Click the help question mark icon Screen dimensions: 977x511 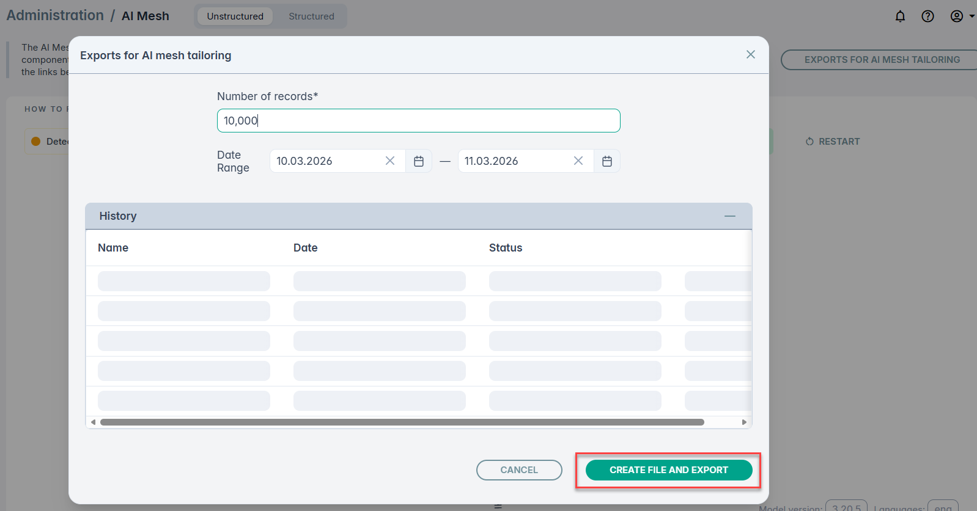[x=927, y=16]
